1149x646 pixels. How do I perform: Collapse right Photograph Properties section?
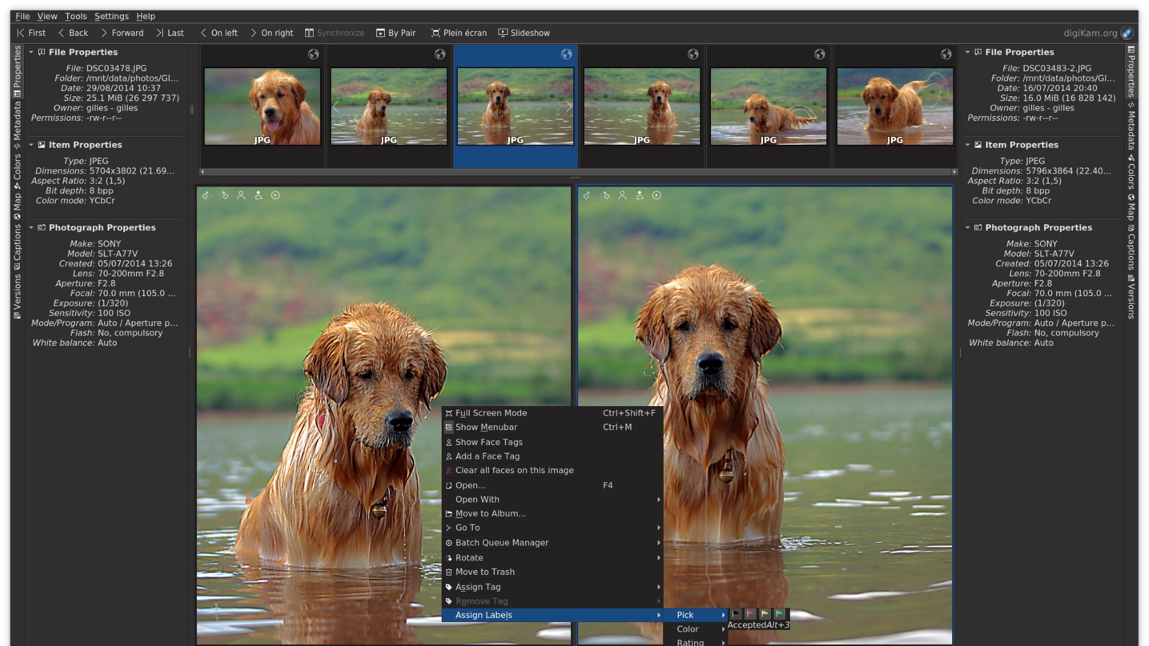(967, 228)
